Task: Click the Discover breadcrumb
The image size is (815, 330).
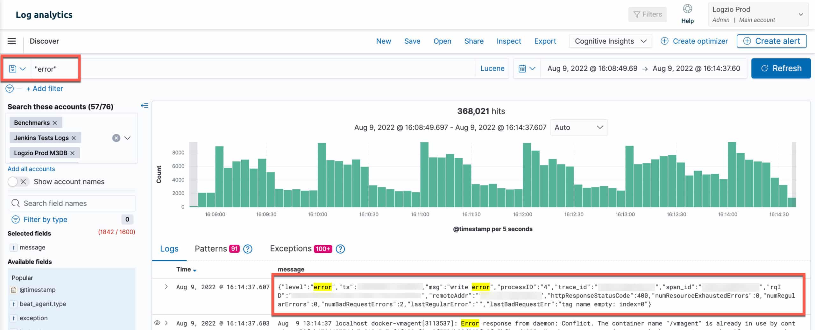Action: click(44, 41)
